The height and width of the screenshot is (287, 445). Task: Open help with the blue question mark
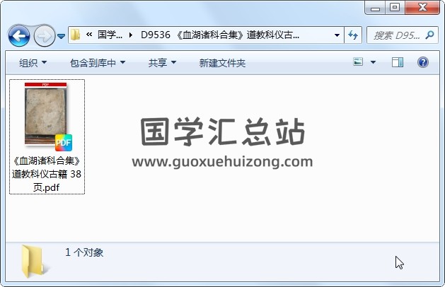tap(422, 62)
